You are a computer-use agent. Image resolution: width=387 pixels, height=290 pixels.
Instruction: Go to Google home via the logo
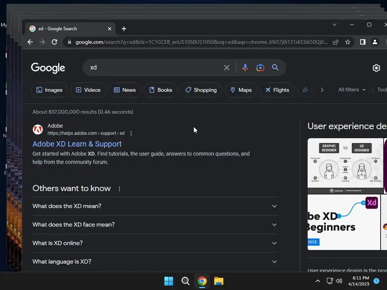pos(48,68)
